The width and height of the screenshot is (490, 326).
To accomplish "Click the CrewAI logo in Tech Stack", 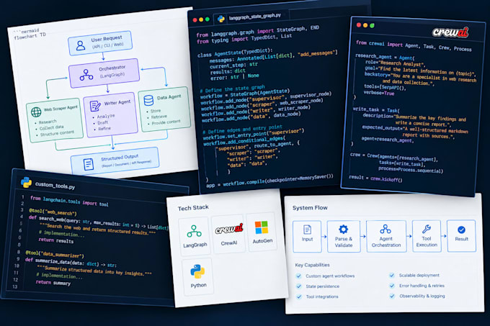I will [229, 229].
